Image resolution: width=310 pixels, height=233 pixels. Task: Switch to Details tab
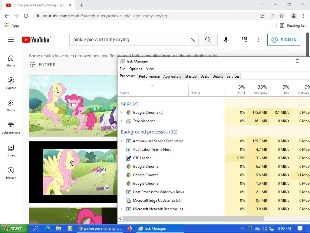(x=218, y=76)
